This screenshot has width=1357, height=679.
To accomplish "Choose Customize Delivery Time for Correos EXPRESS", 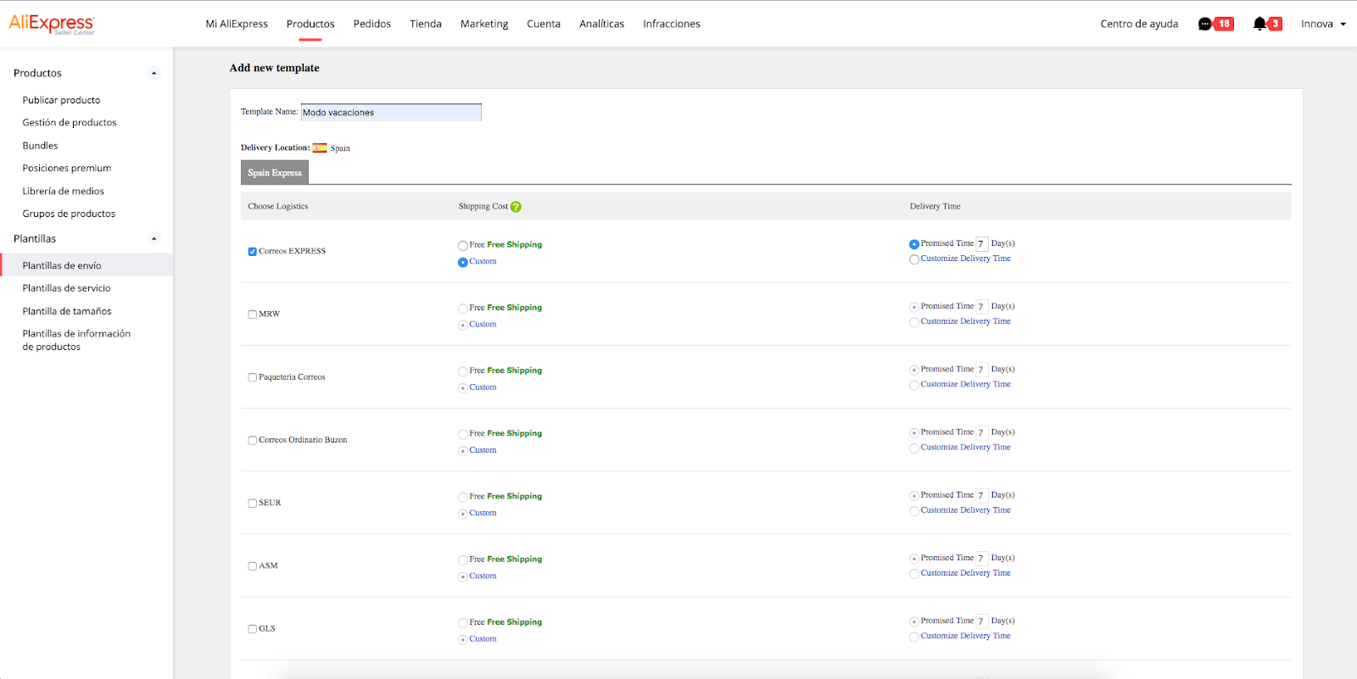I will pyautogui.click(x=914, y=259).
